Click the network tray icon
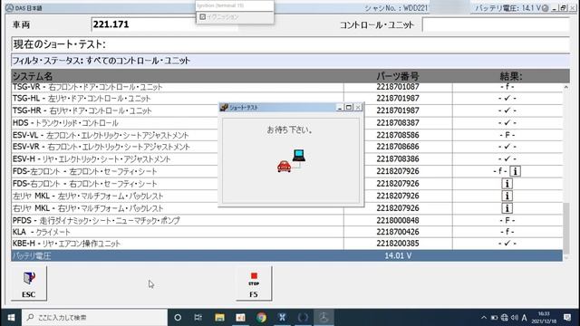 pos(505,318)
